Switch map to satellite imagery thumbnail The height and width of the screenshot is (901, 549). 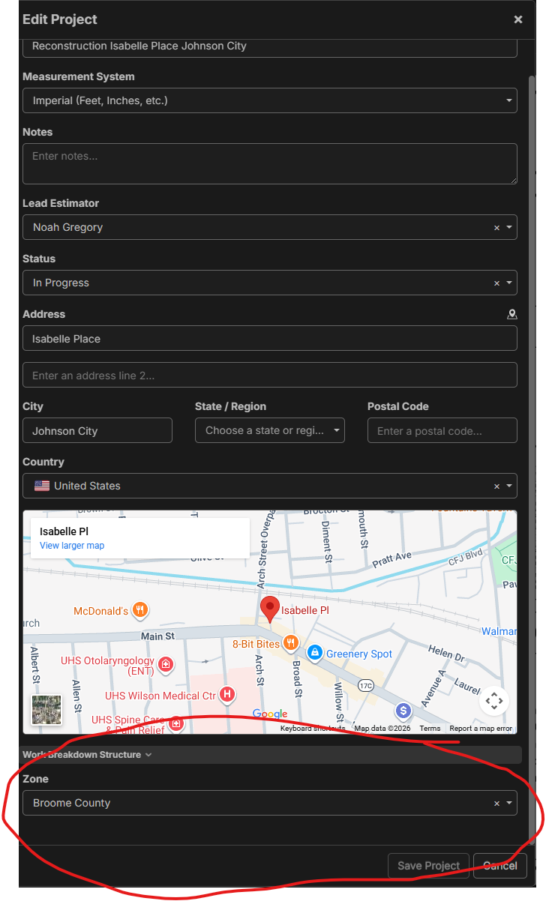coord(46,709)
